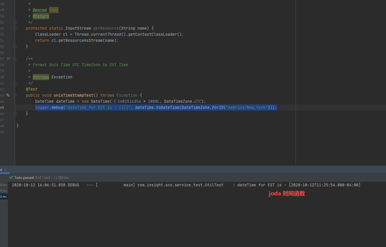Click fold end marker at line 55
The height and width of the screenshot is (247, 386).
click(x=15, y=46)
